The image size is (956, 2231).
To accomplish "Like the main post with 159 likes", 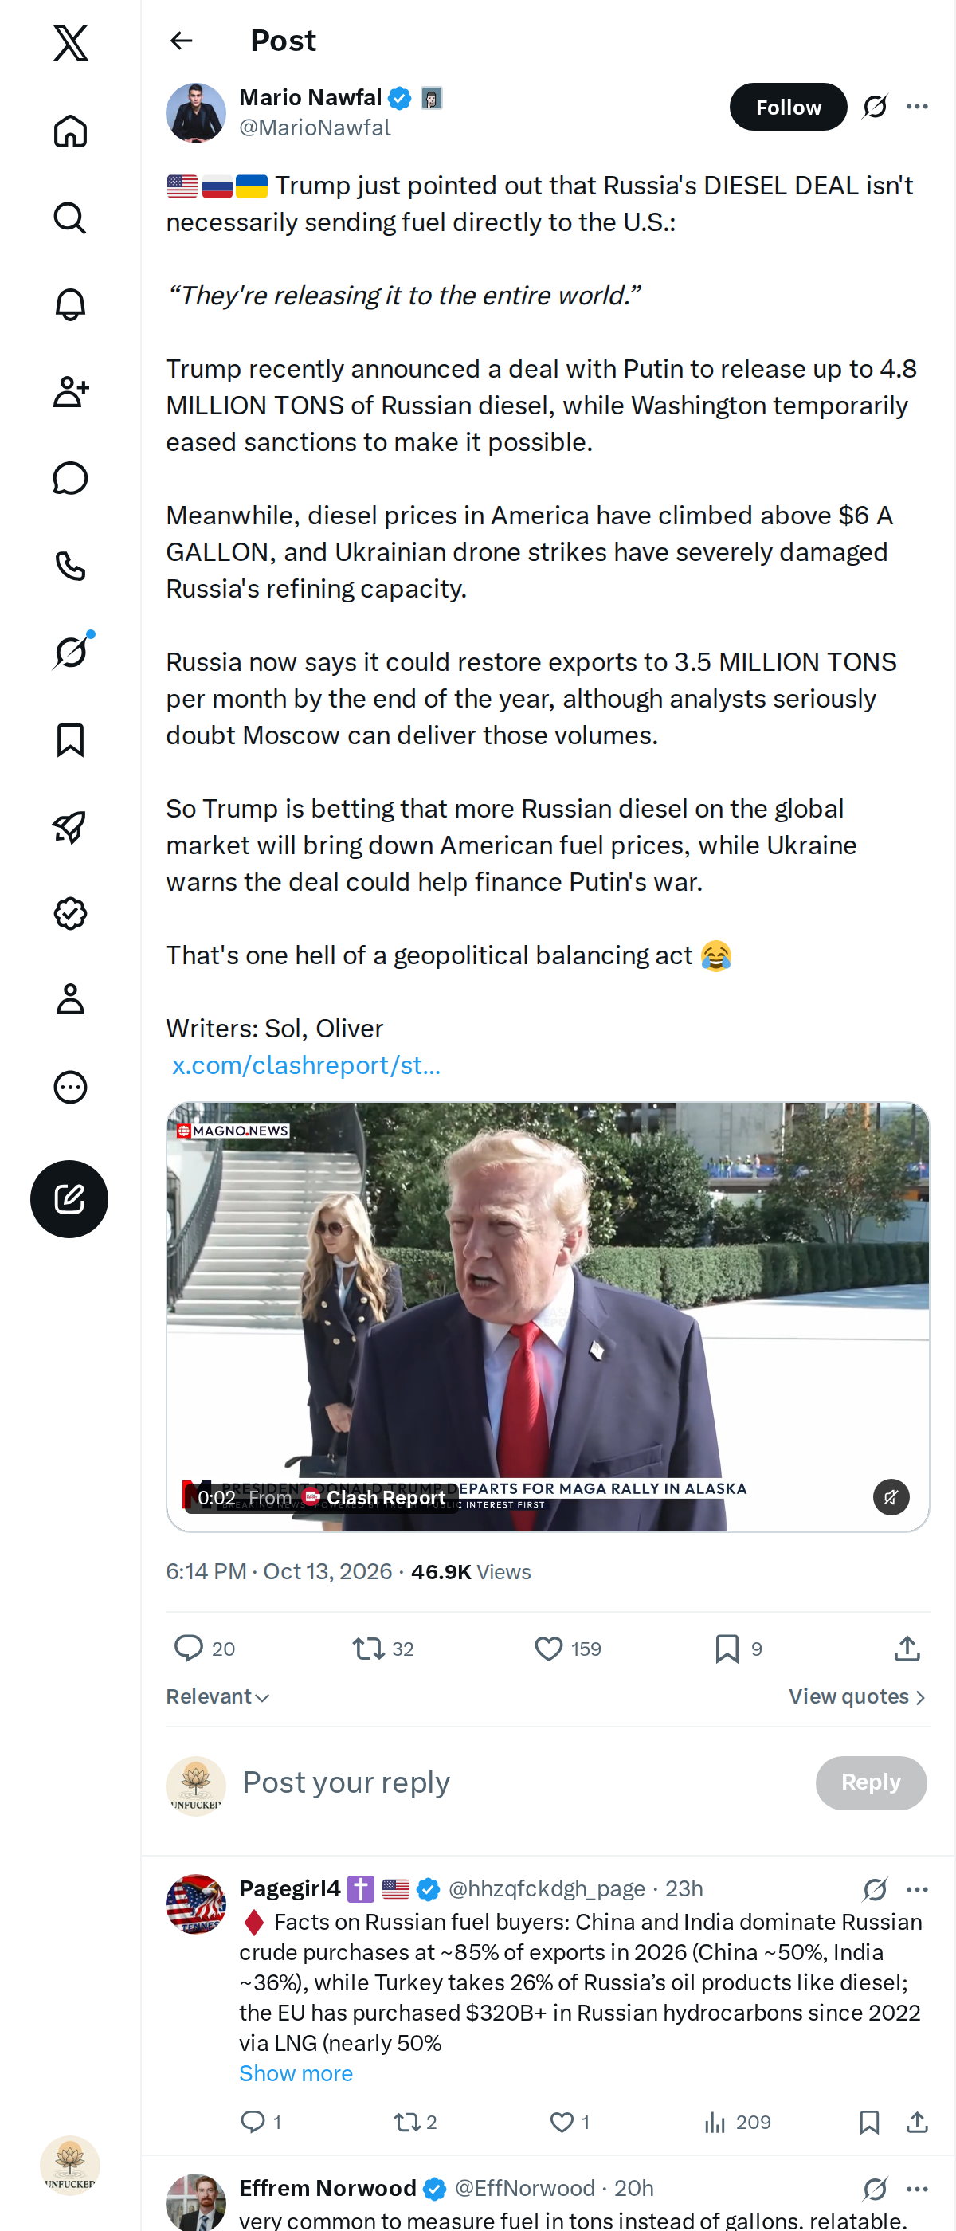I will (567, 1648).
